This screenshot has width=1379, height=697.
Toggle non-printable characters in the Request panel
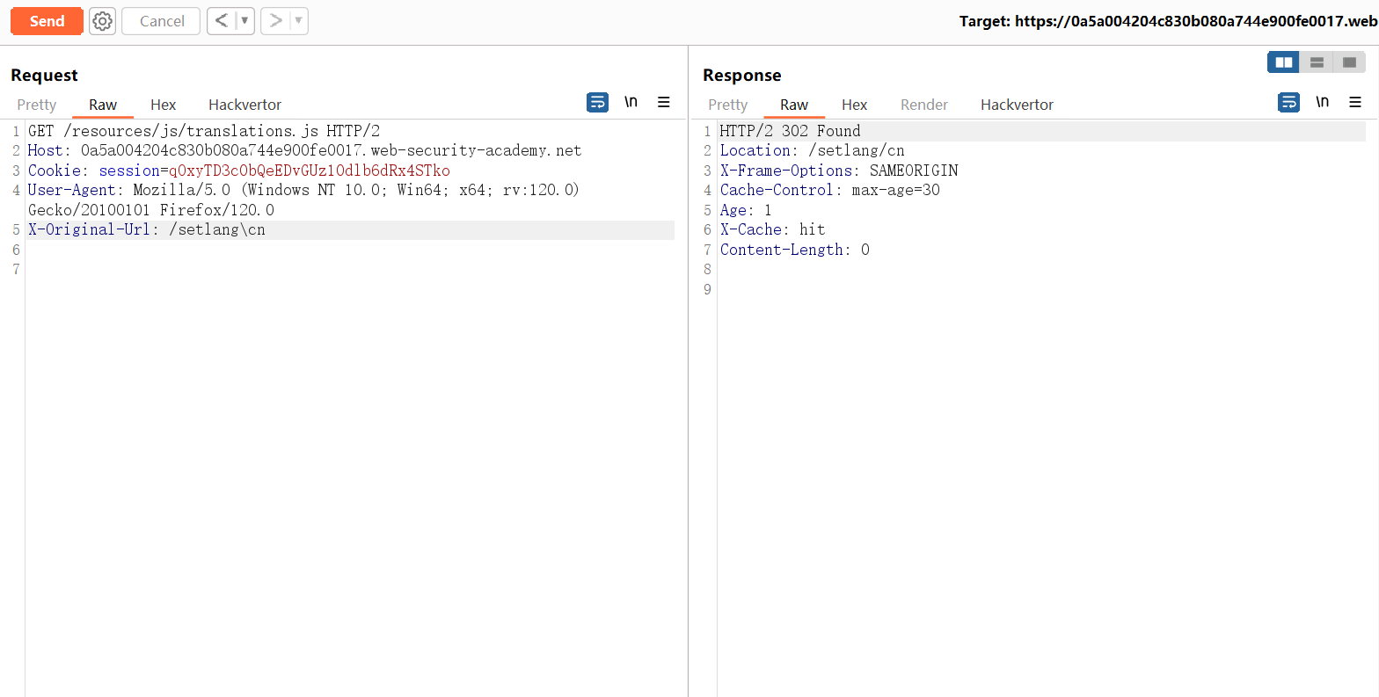click(x=631, y=103)
